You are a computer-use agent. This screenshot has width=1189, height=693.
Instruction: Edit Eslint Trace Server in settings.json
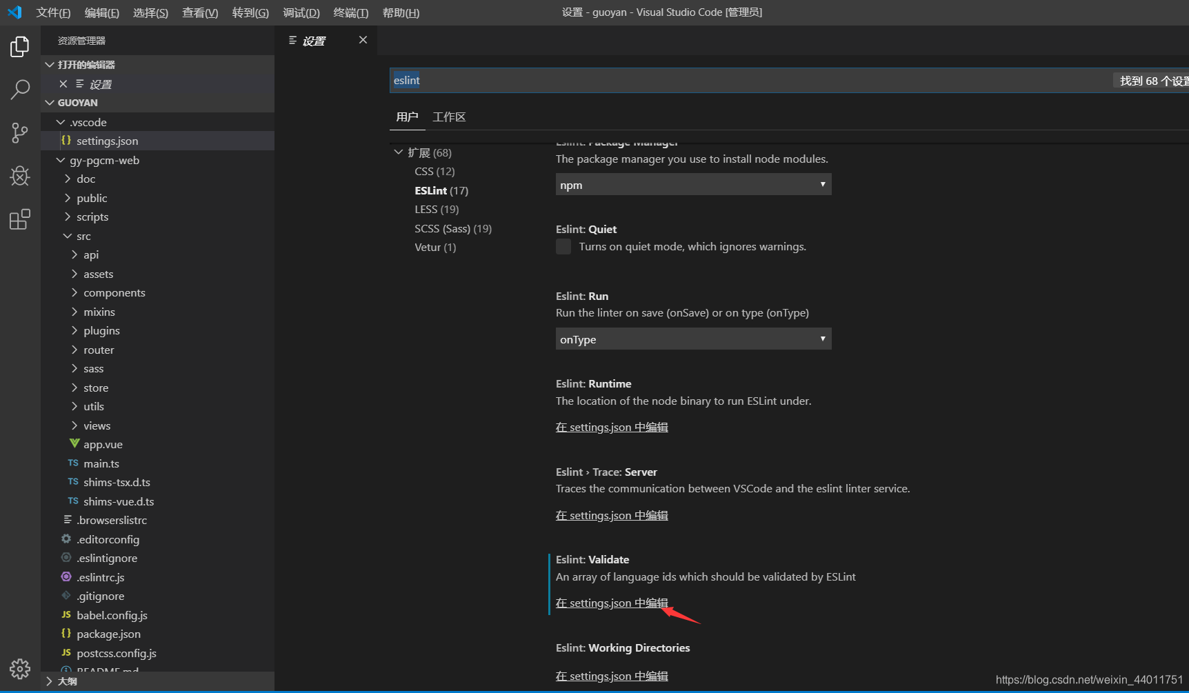click(x=612, y=516)
